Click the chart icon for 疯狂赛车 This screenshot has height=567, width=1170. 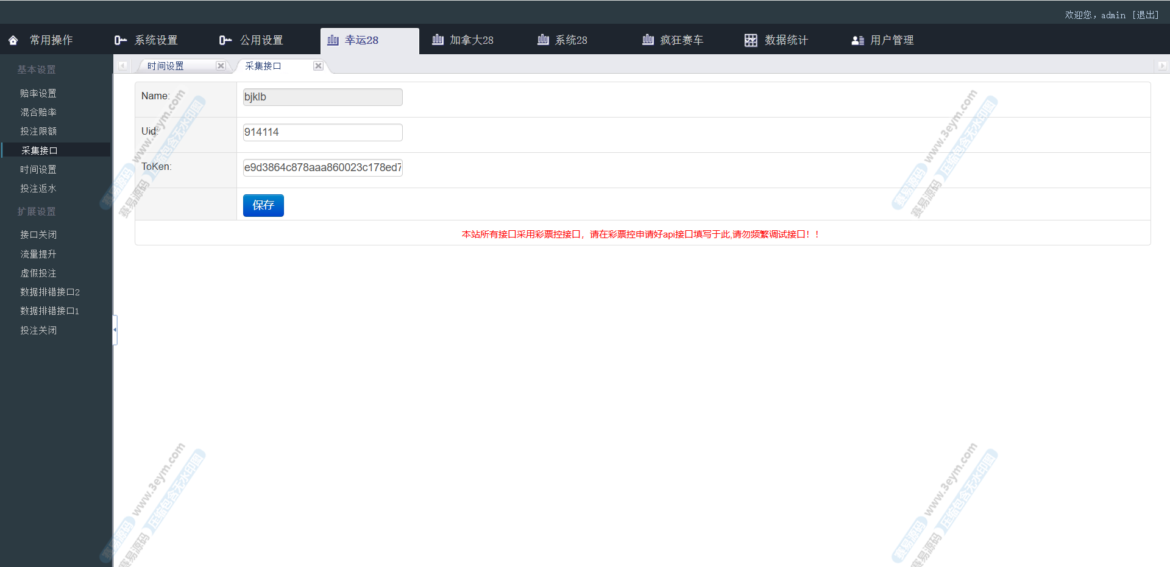point(648,40)
